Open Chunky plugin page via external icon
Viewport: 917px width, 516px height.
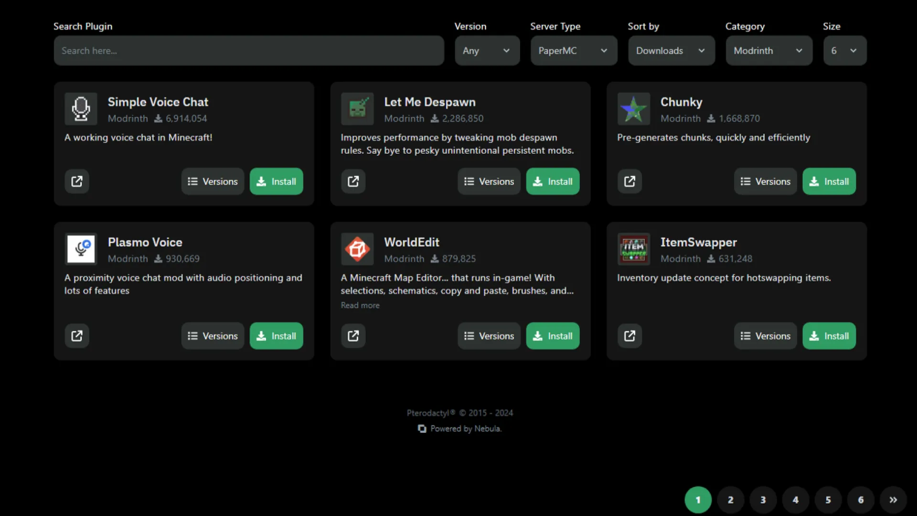(x=629, y=182)
